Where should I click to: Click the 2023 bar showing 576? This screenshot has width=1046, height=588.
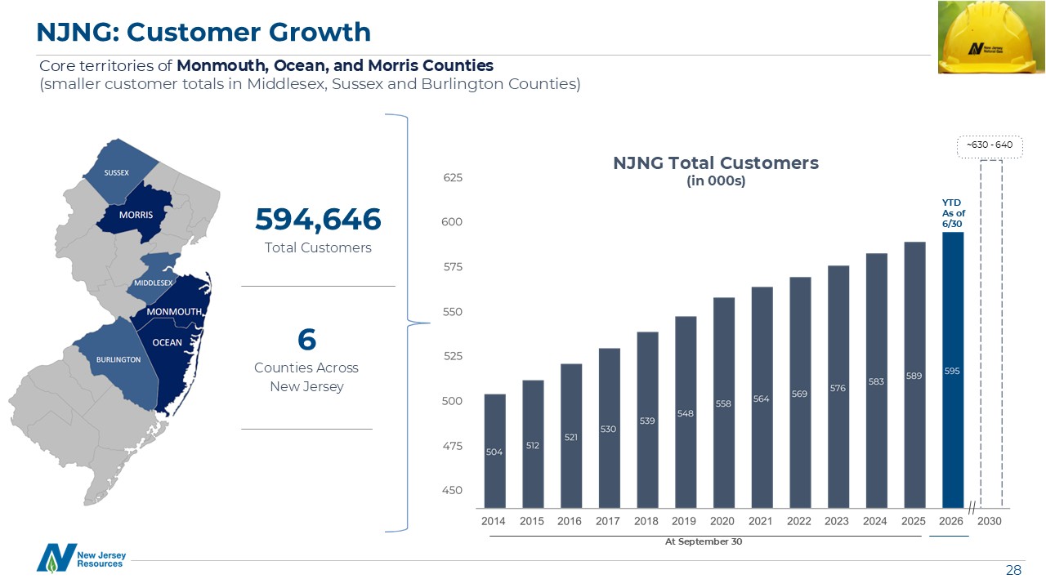(838, 386)
